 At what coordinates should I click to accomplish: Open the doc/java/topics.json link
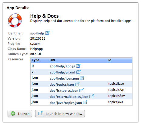66,103
